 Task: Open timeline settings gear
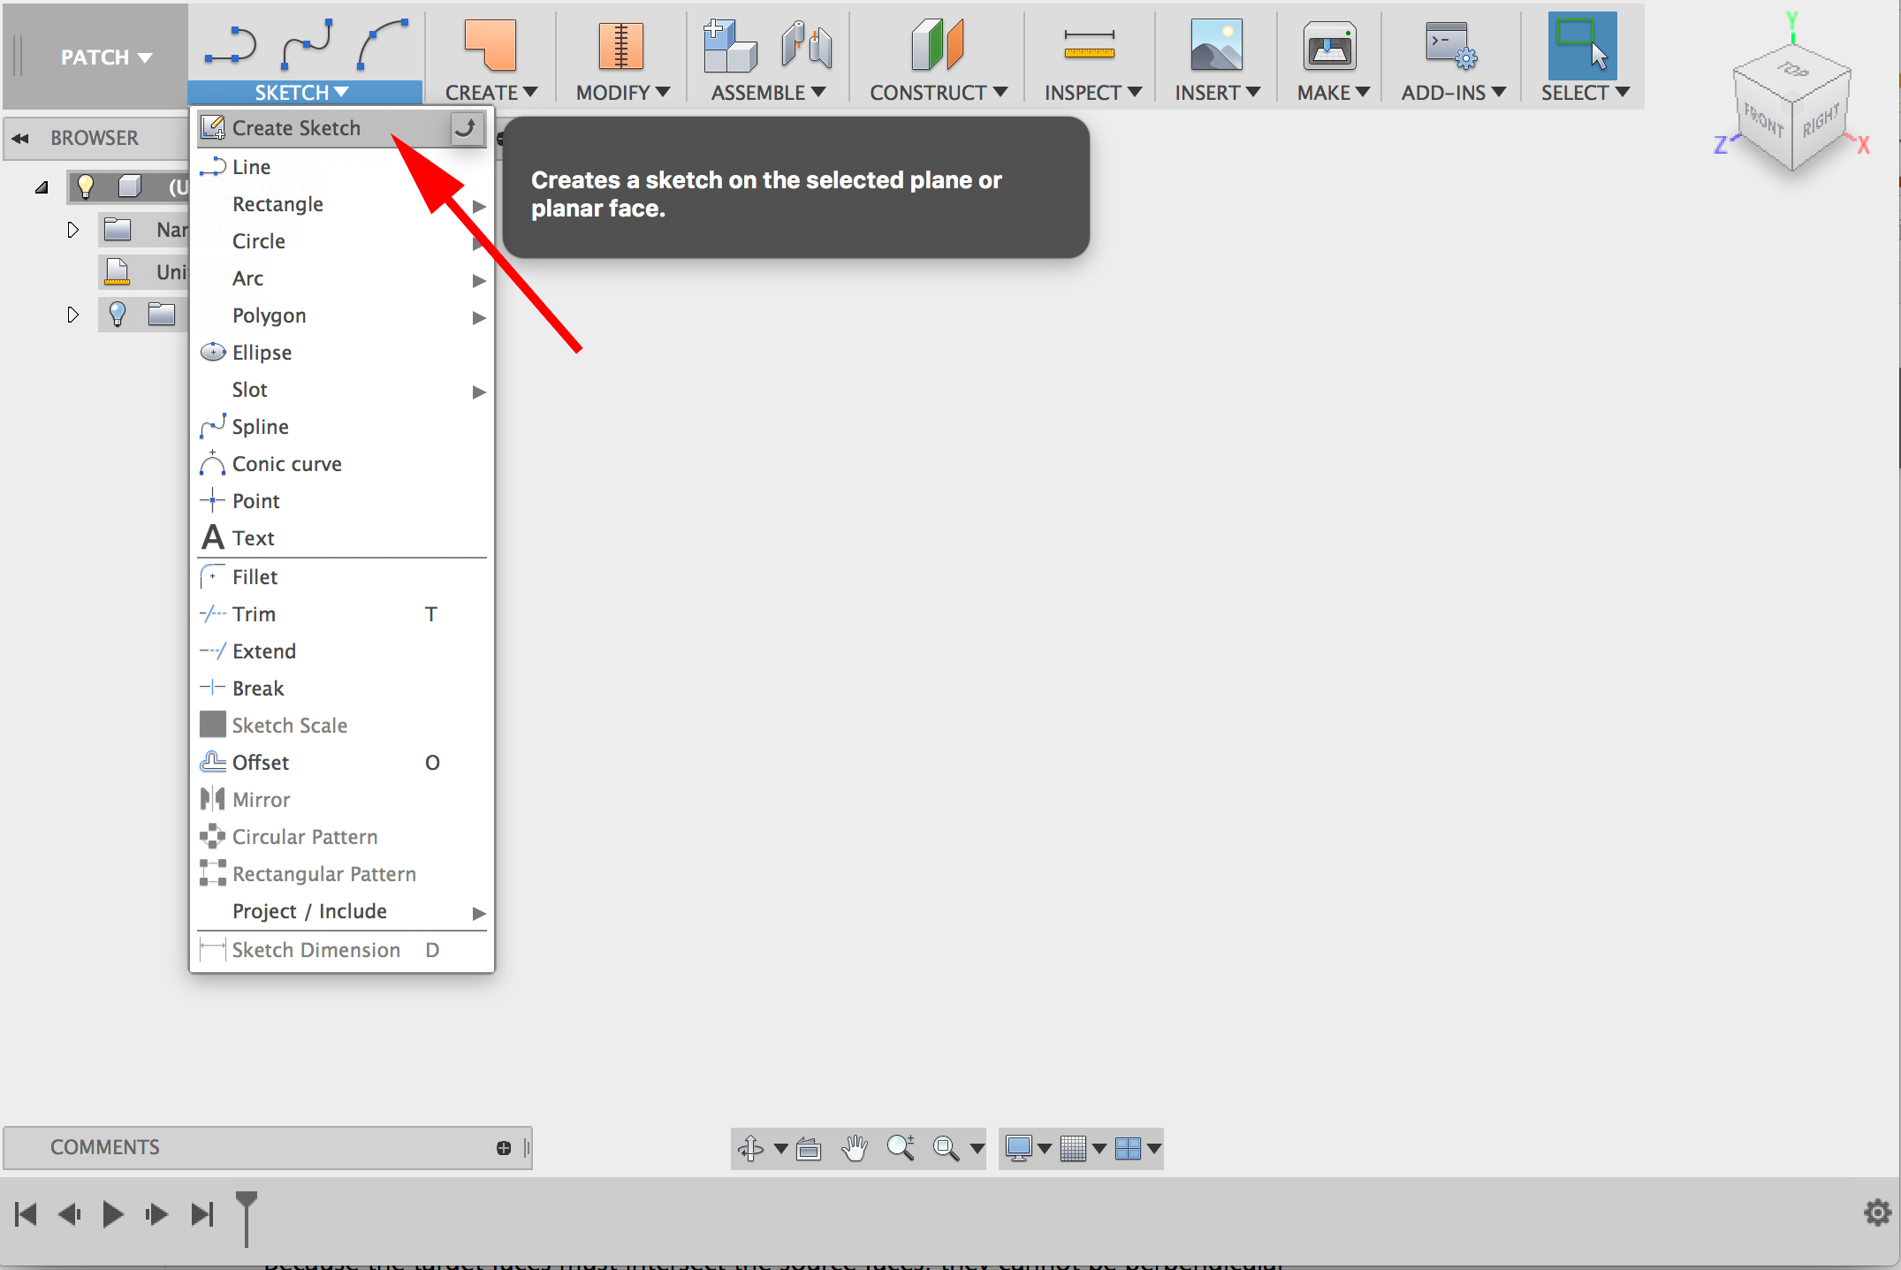tap(1877, 1213)
